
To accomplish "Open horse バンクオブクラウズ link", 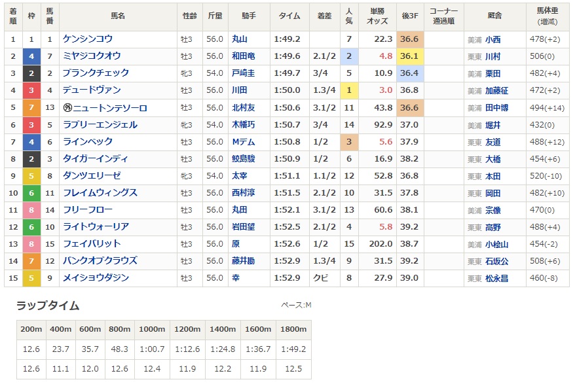I will coord(100,261).
